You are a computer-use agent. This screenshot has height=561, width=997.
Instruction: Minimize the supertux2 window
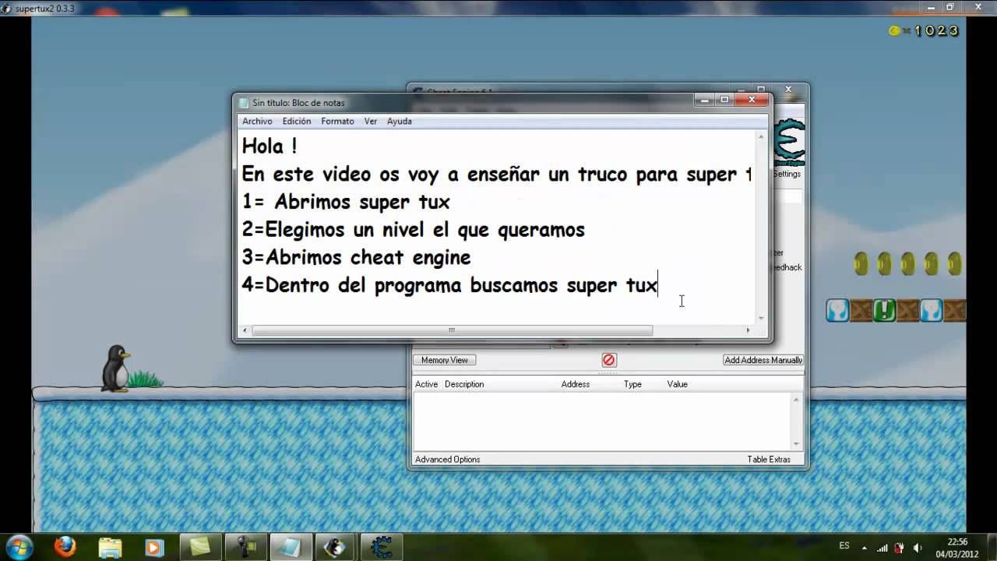(x=931, y=7)
